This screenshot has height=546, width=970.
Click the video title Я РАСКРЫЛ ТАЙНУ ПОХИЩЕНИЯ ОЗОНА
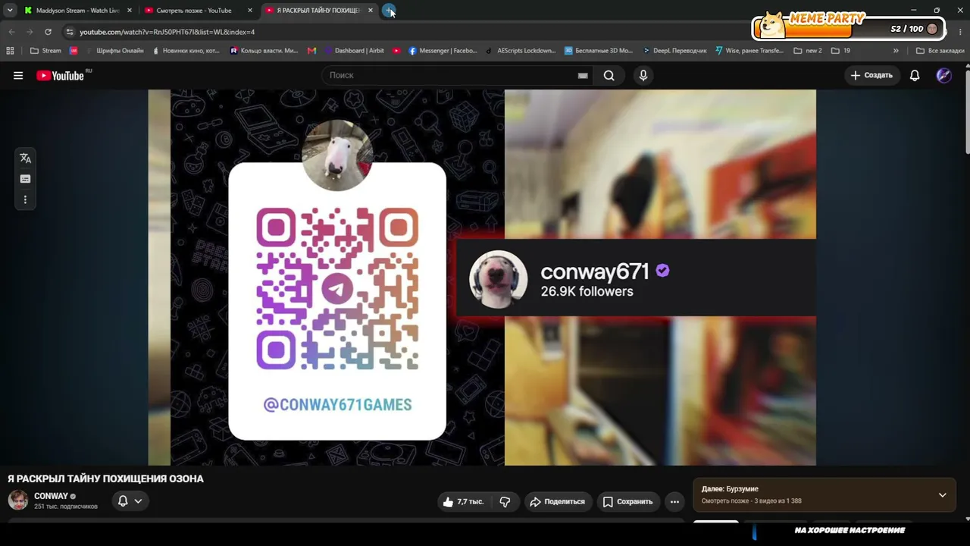click(105, 479)
